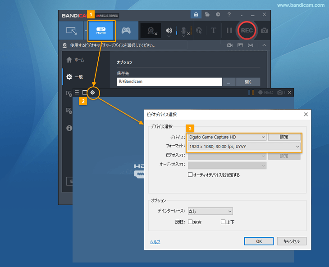
Task: Click the pause recording button
Action: click(229, 31)
